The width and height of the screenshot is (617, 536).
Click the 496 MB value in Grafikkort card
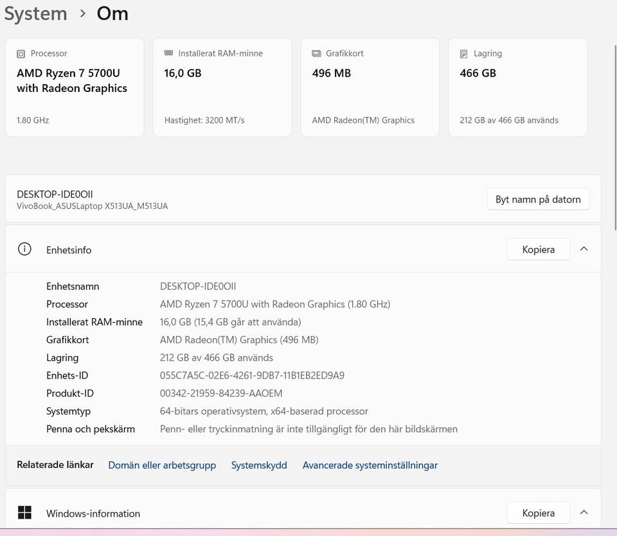point(332,73)
